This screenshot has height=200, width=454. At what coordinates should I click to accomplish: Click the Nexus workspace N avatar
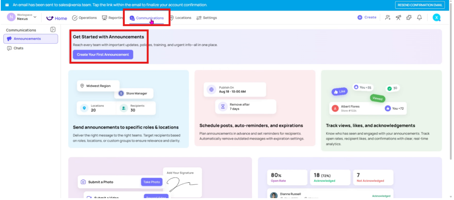click(x=11, y=17)
